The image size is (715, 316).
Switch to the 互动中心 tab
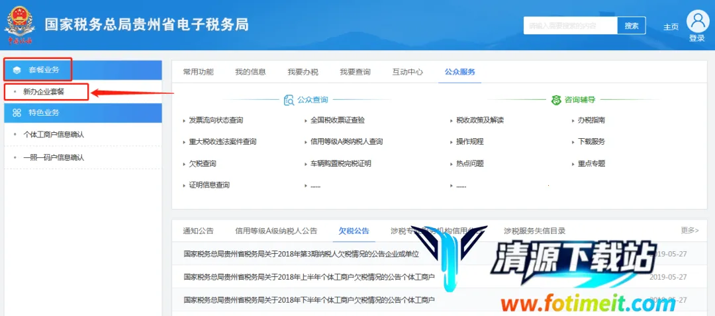pos(408,72)
